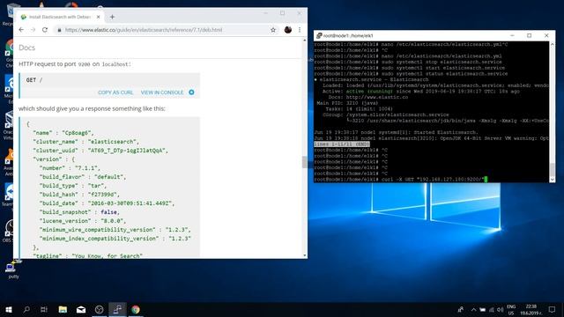Click the PuTTY scrollbar thumb

553,169
